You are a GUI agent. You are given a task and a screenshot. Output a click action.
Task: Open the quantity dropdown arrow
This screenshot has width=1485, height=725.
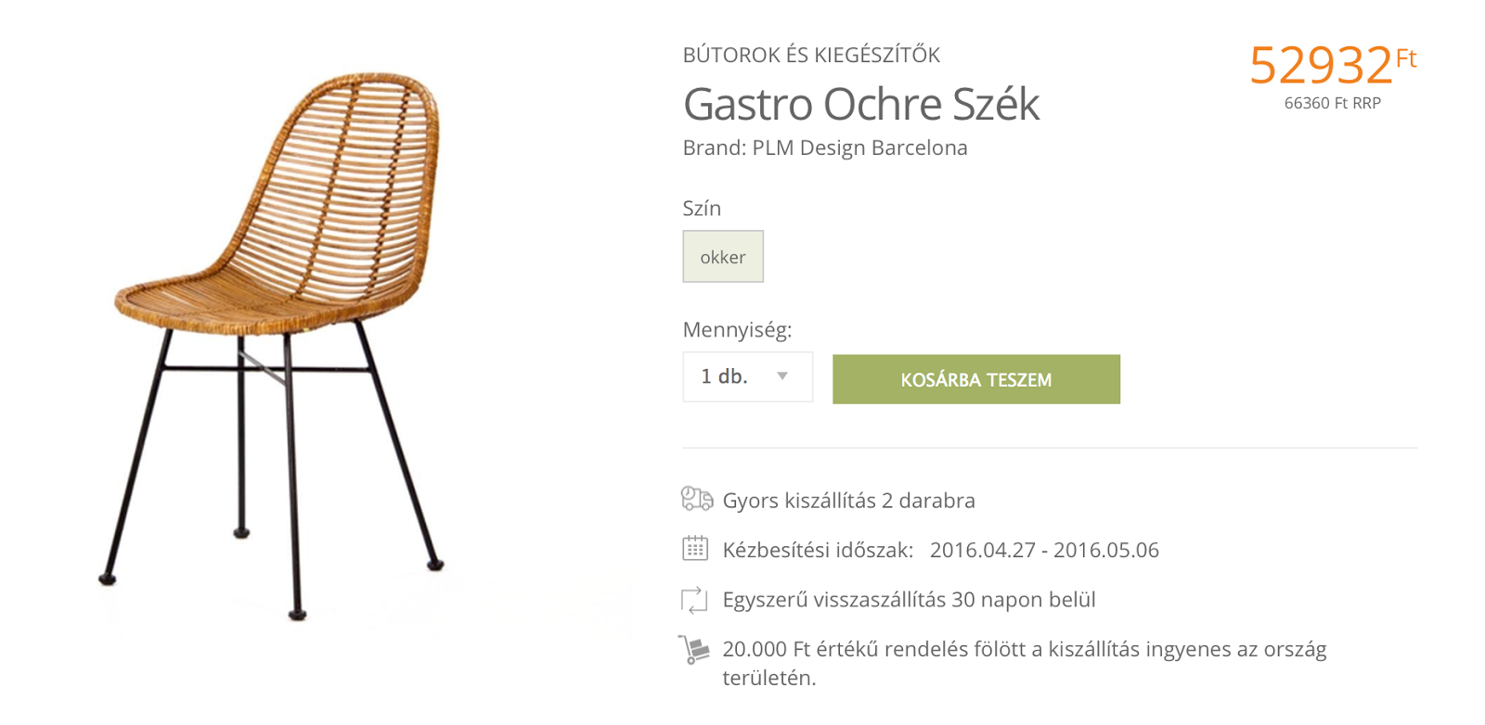pyautogui.click(x=782, y=376)
